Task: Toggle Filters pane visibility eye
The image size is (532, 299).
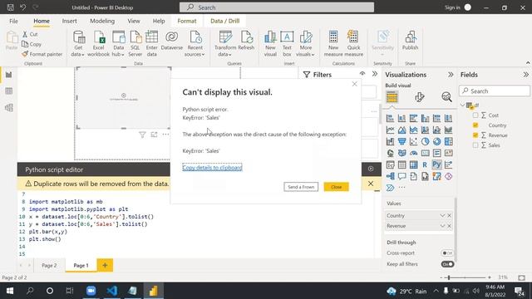Action: pyautogui.click(x=362, y=74)
